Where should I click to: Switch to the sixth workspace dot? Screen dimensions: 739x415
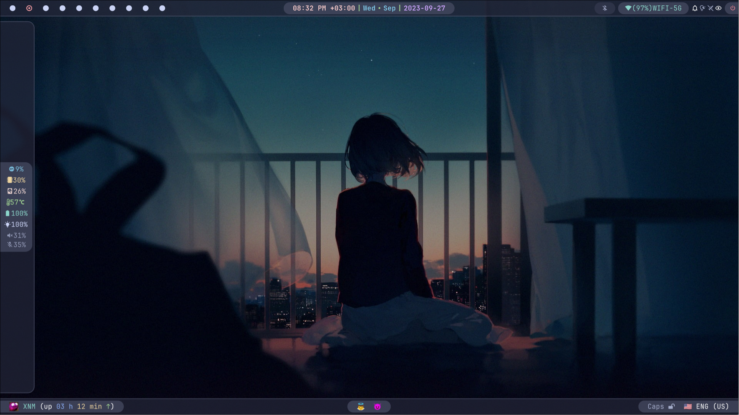pos(96,8)
